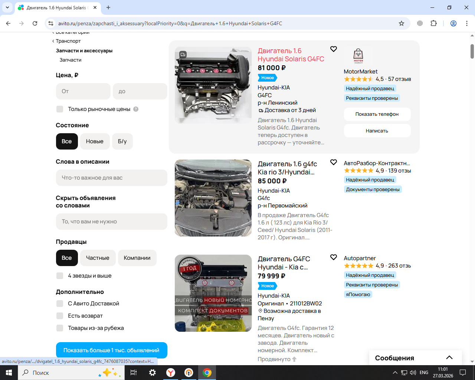Check Товары из-за рубежа filter

pyautogui.click(x=60, y=328)
